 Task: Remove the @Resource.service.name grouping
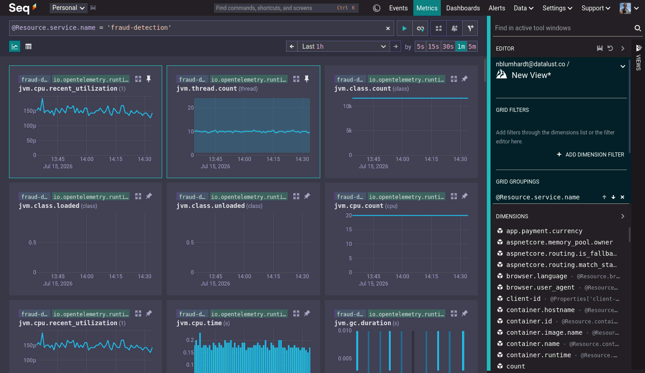pyautogui.click(x=622, y=197)
